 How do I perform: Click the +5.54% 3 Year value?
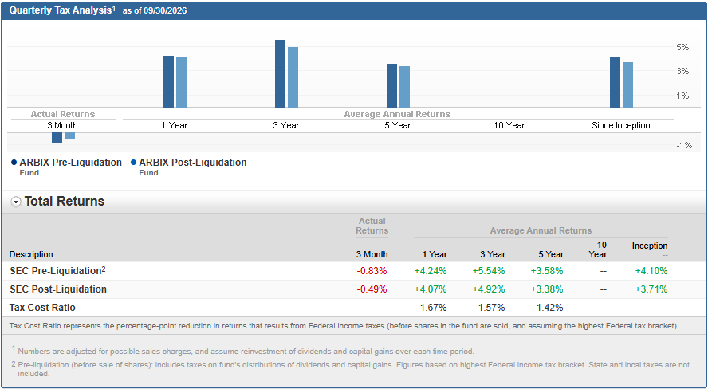click(489, 271)
